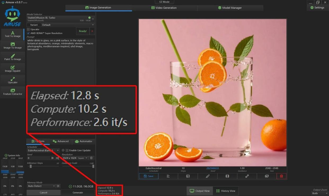329x196 pixels.
Task: Open the Memory Mode Auto Detect dropdown
Action: click(41, 186)
